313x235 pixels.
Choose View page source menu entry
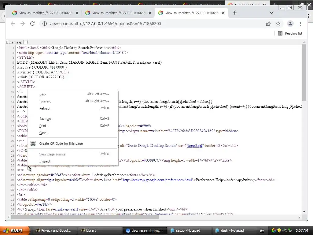click(x=73, y=154)
